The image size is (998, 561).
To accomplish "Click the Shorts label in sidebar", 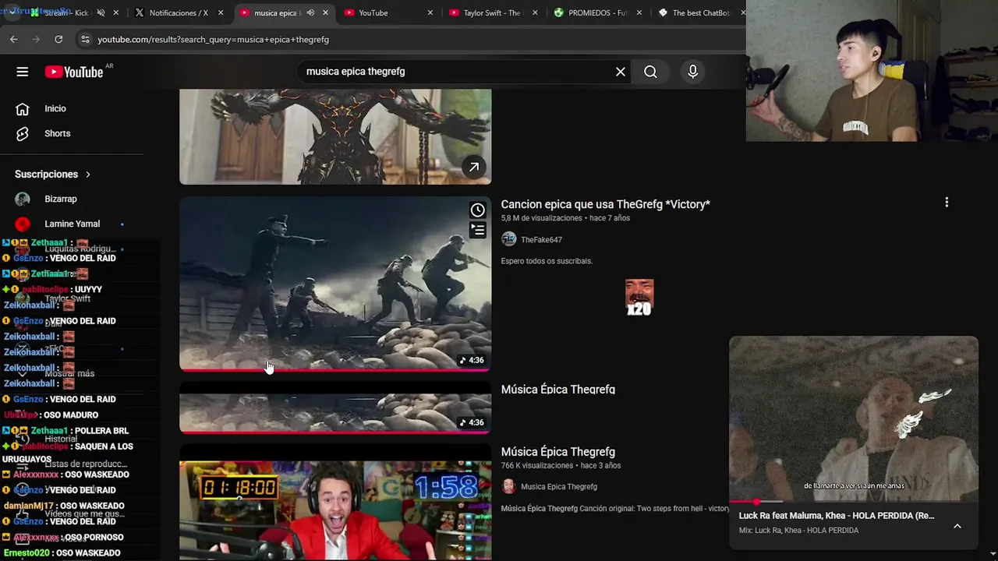I will [58, 133].
